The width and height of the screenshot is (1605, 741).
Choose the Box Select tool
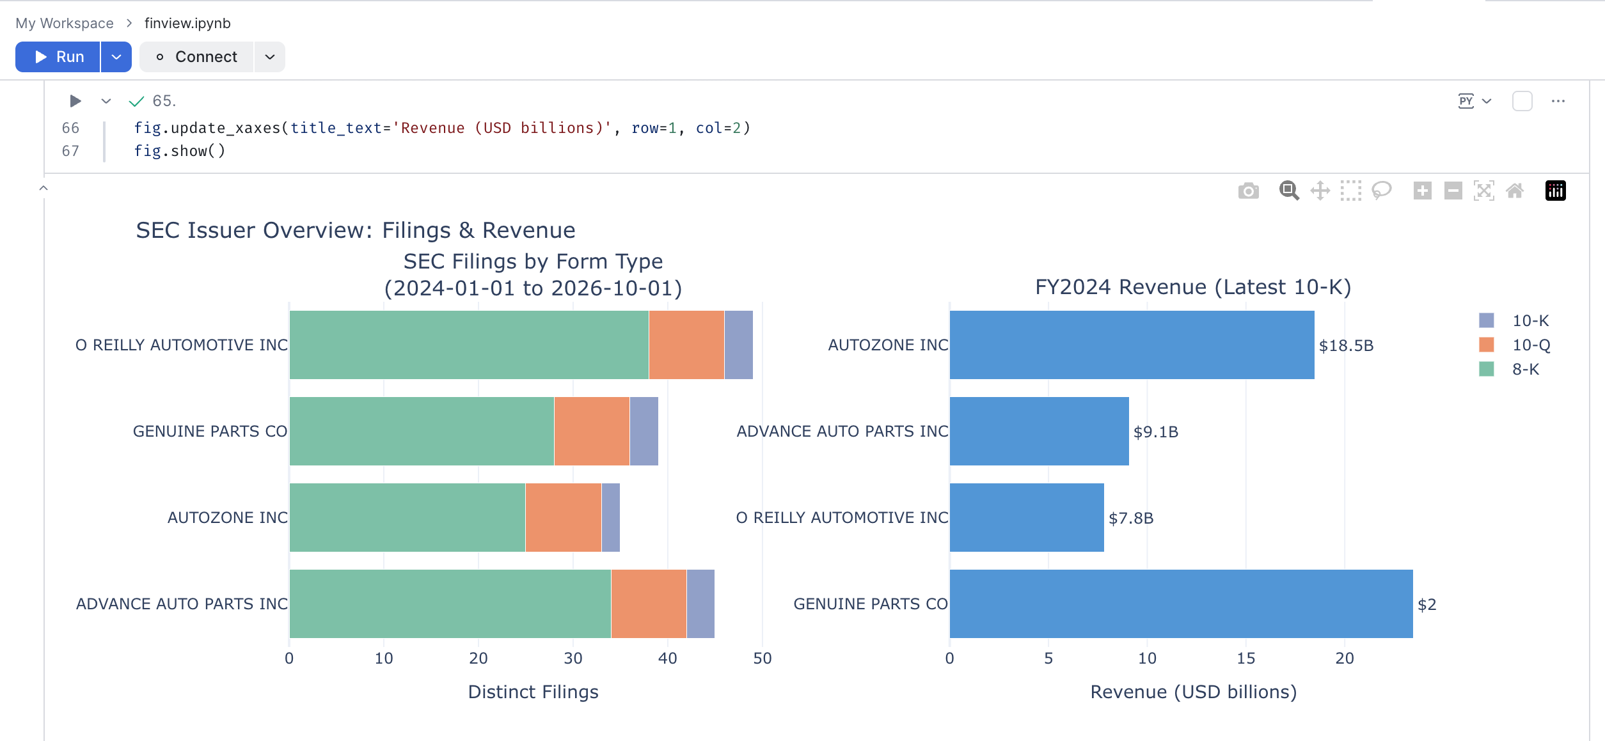point(1350,191)
